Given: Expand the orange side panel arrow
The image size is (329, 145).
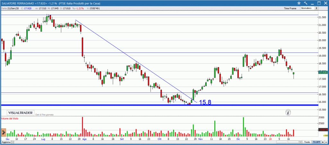Looking at the screenshot, I should 3,132.
